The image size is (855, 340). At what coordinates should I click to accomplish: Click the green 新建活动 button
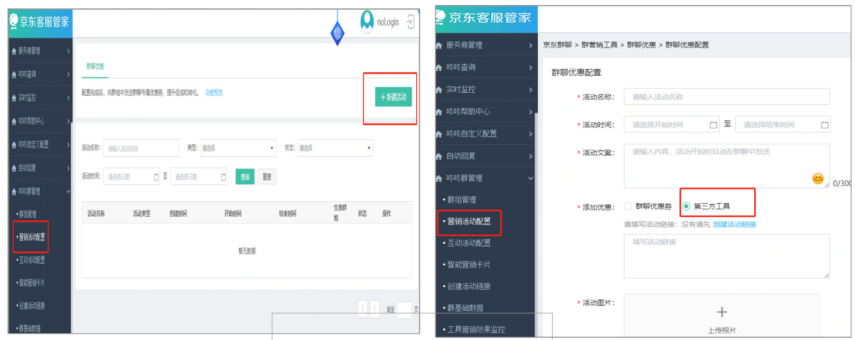coord(393,97)
